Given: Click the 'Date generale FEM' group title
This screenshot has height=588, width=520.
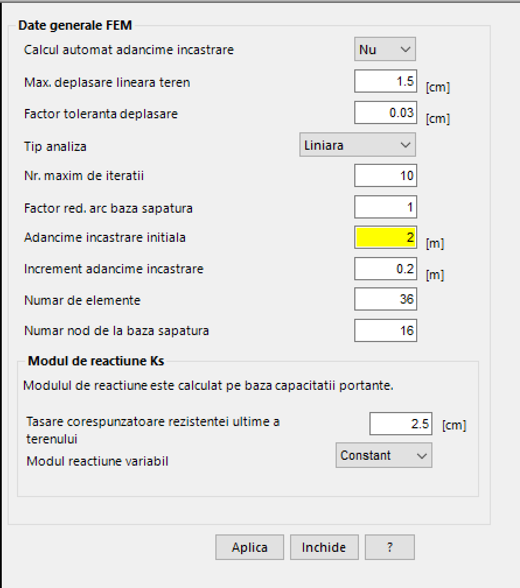Looking at the screenshot, I should tap(75, 25).
